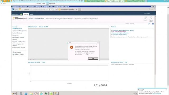Click the red stop loading icon
Screen dimensions: 169x95
click(x=56, y=9)
